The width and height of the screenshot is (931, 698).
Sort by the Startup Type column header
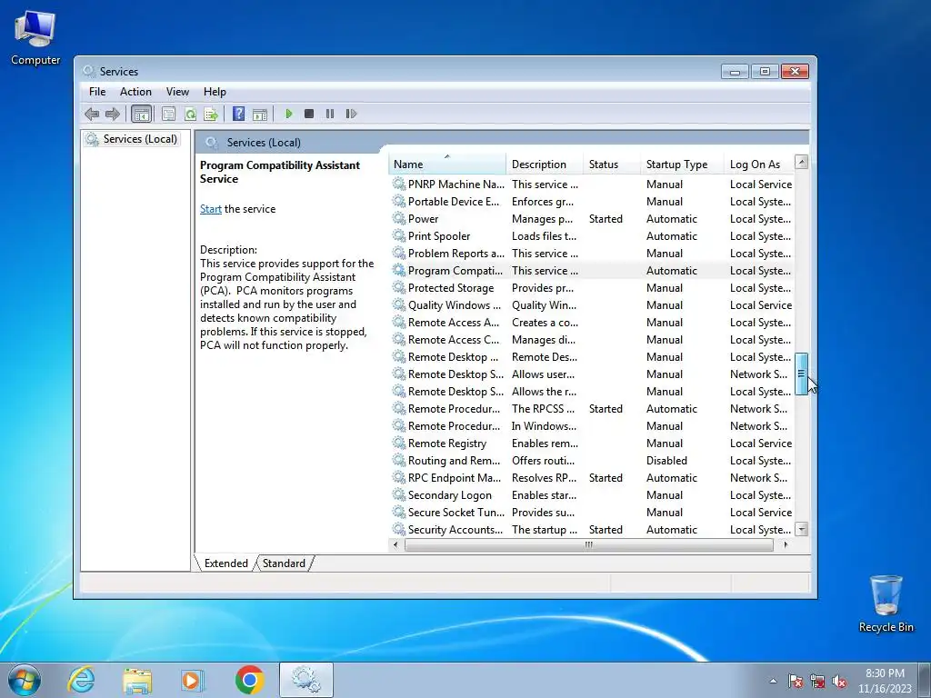point(682,164)
